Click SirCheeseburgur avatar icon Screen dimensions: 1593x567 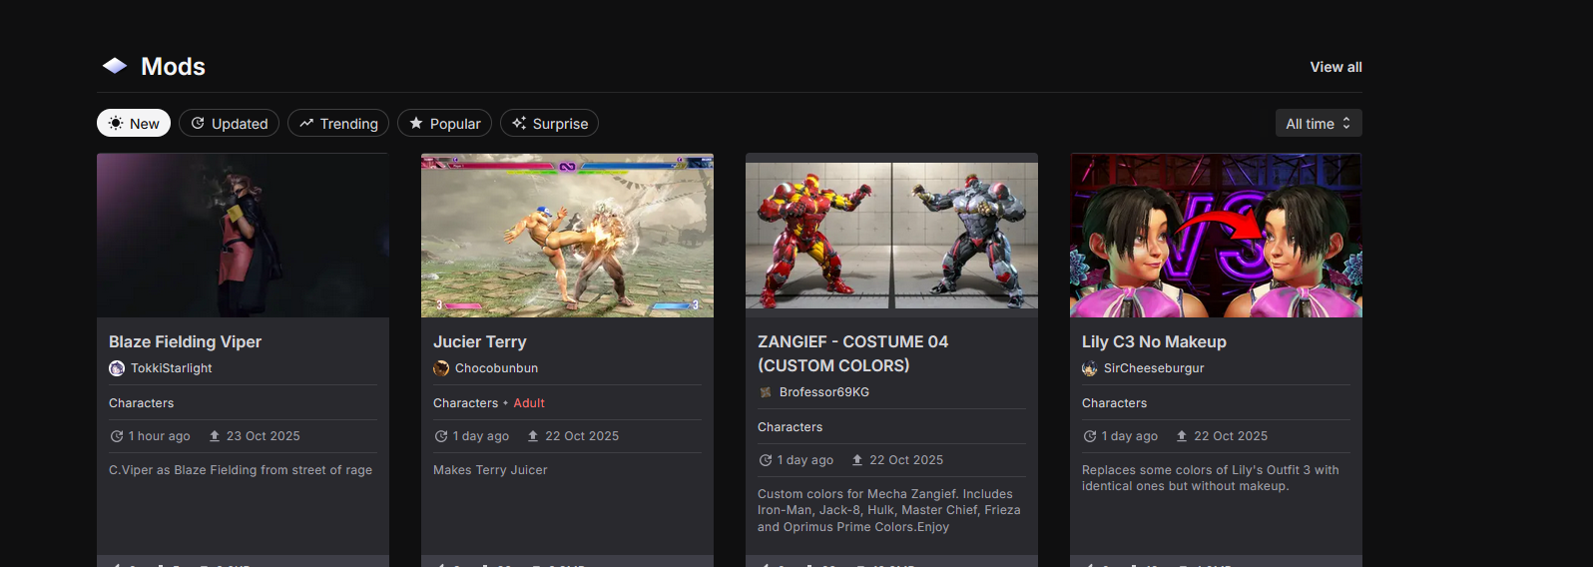pos(1090,368)
